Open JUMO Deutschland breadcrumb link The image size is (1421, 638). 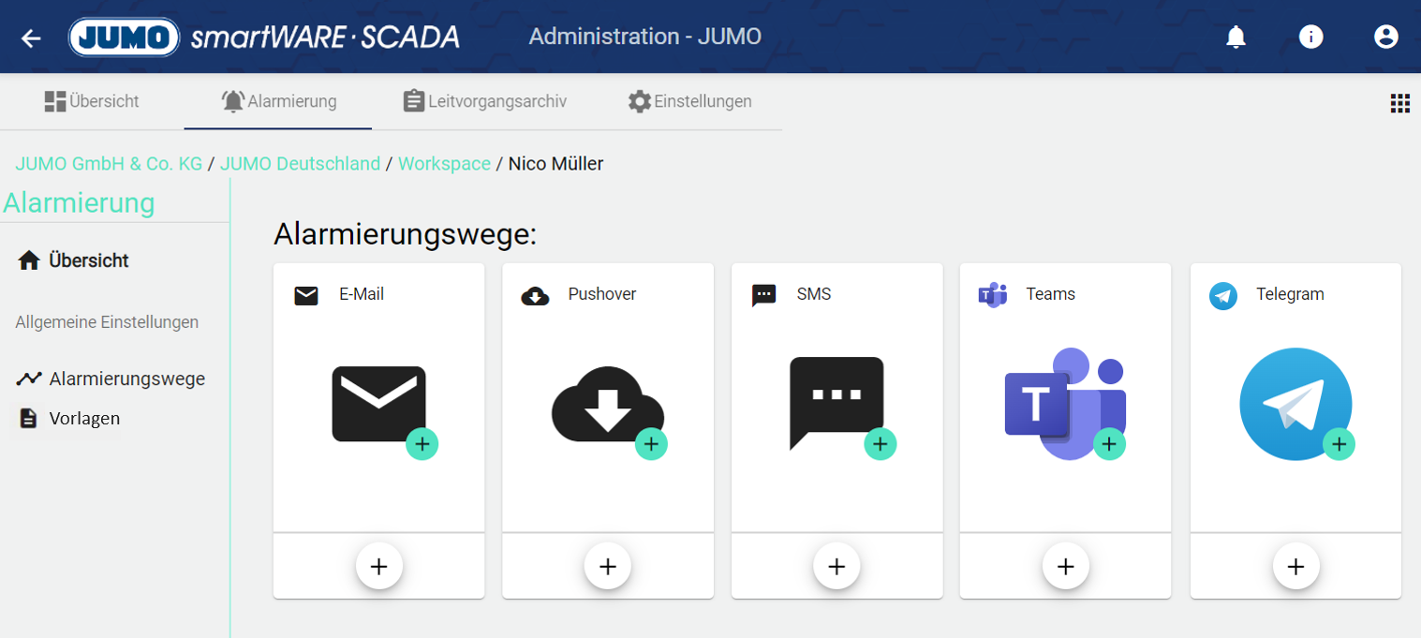(300, 164)
